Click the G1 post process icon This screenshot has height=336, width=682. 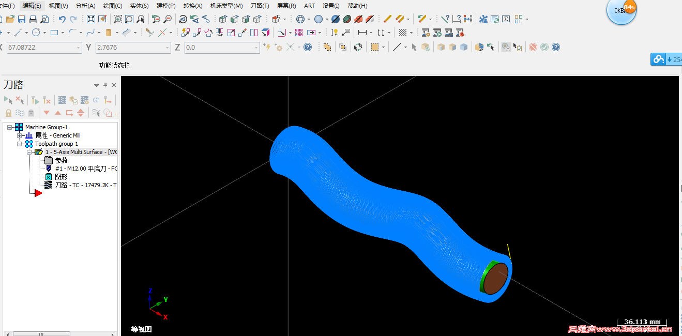[x=96, y=100]
